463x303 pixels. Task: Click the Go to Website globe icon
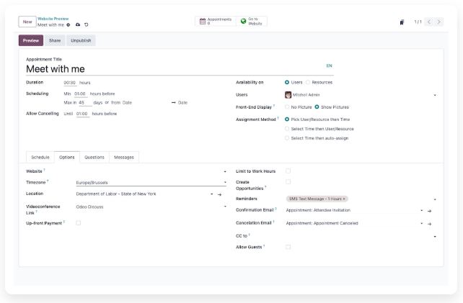[244, 22]
